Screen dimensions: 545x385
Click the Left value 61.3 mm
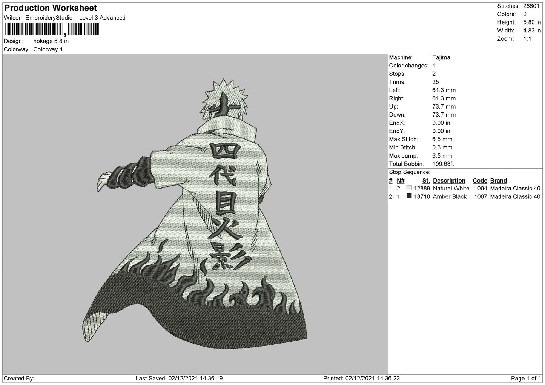coord(444,90)
